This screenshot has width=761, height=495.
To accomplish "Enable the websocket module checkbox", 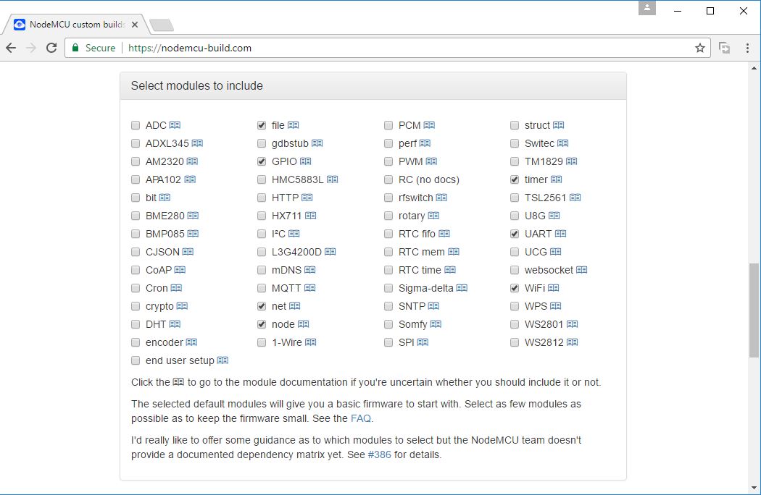I will coord(515,270).
